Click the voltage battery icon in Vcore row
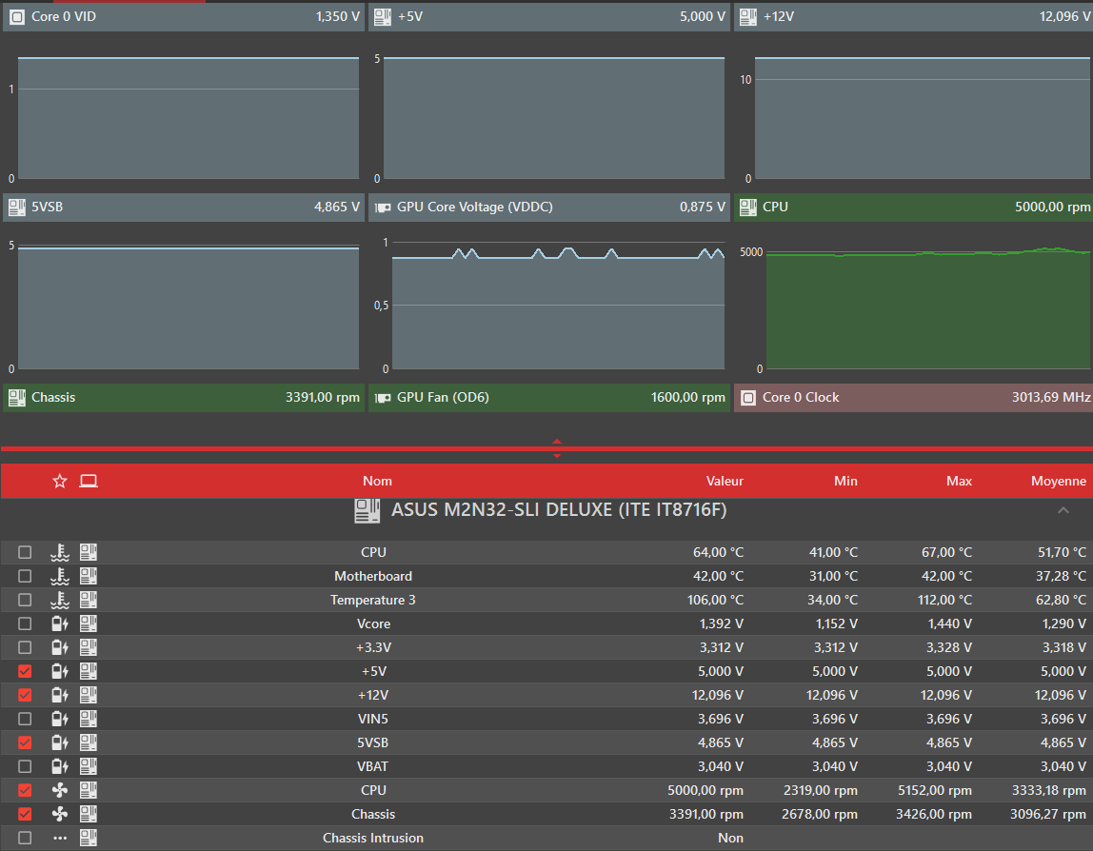Screen dimensions: 1093x851 (x=60, y=623)
